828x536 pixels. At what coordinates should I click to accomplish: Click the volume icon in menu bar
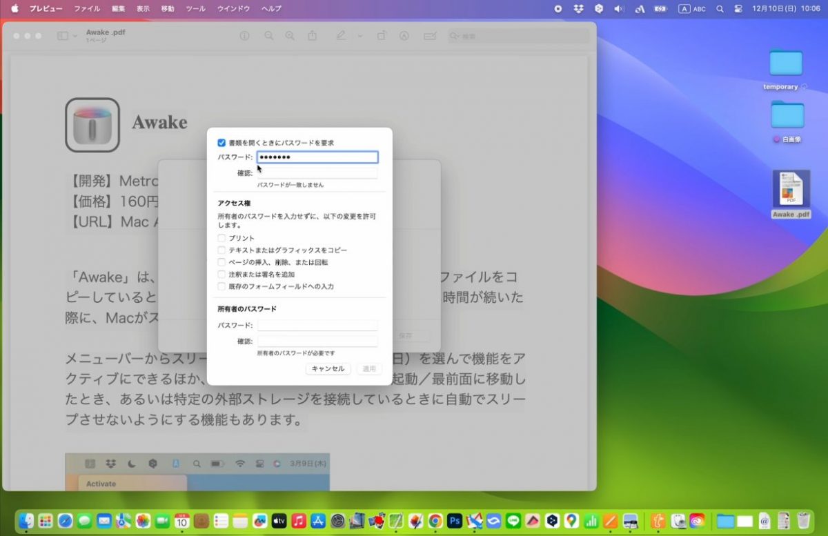click(619, 8)
